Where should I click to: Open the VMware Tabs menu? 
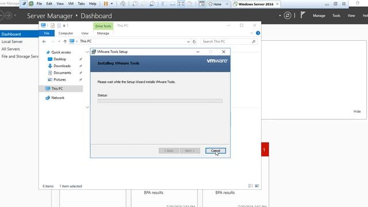(81, 4)
